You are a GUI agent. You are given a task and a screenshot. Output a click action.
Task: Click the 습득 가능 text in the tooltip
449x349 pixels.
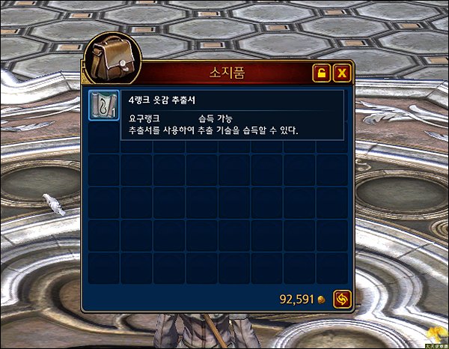(x=216, y=118)
